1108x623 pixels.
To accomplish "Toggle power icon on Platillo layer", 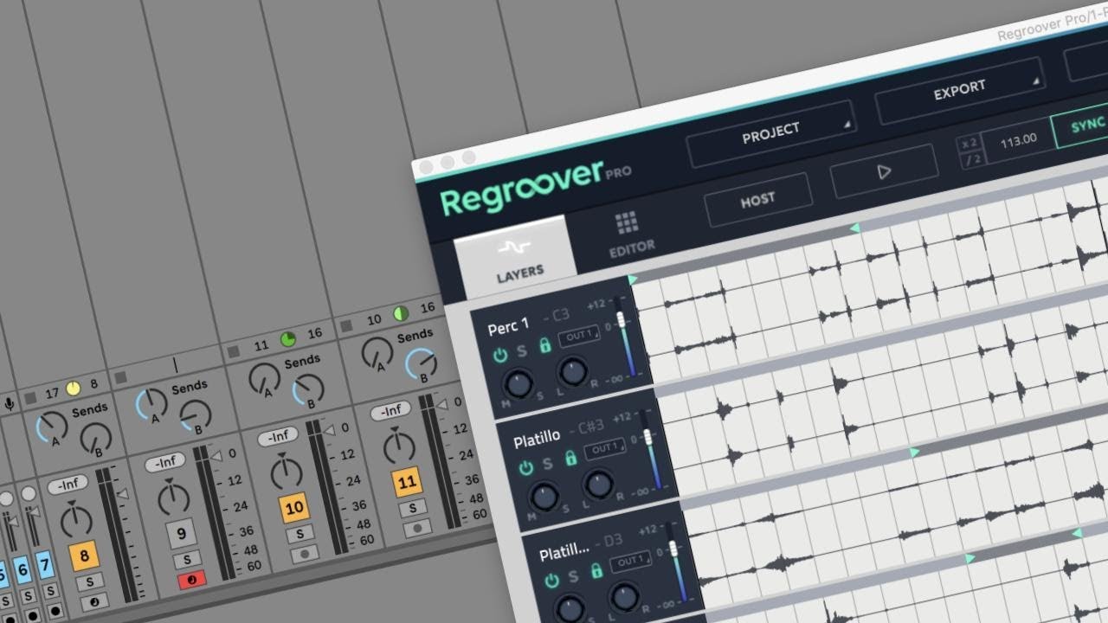I will tap(525, 468).
